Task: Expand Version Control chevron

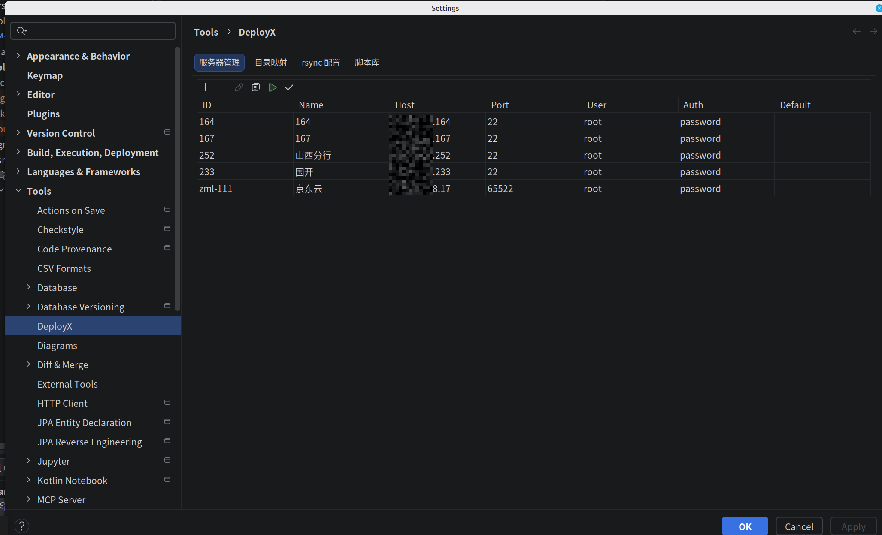Action: pos(18,132)
